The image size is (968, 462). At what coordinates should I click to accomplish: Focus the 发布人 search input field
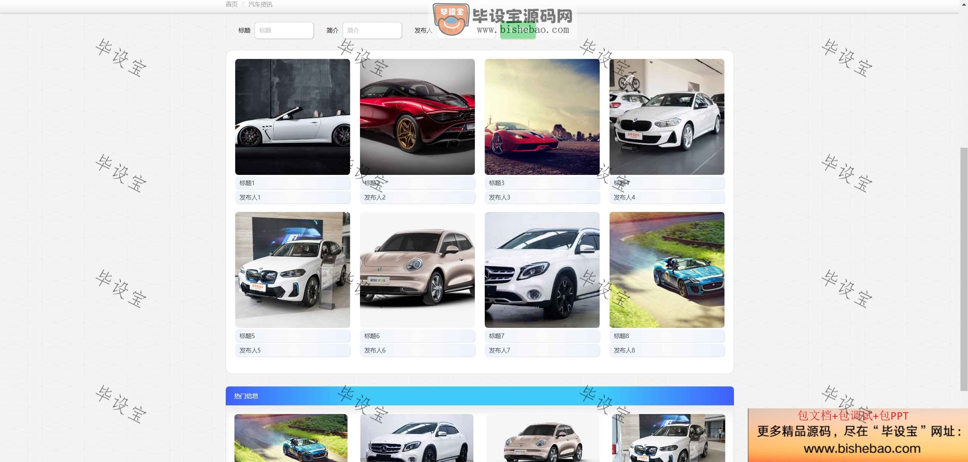tap(466, 30)
